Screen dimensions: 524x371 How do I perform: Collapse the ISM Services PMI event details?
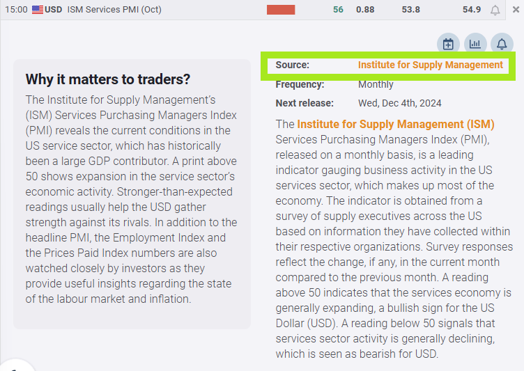point(515,10)
